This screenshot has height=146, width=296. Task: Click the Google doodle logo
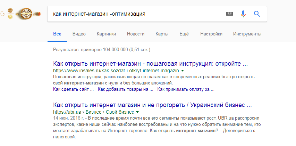click(22, 14)
